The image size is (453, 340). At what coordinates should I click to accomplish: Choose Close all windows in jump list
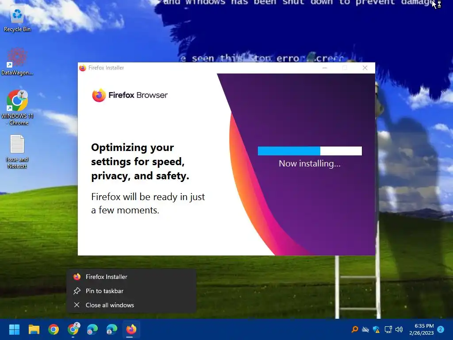pyautogui.click(x=131, y=305)
